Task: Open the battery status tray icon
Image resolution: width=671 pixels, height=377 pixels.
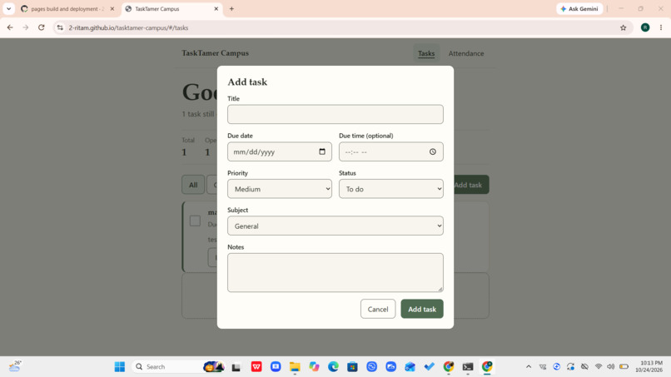Action: tap(624, 367)
